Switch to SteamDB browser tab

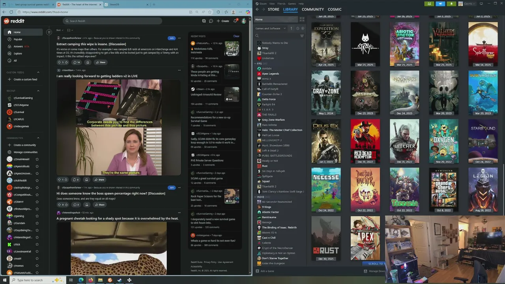[x=126, y=4]
